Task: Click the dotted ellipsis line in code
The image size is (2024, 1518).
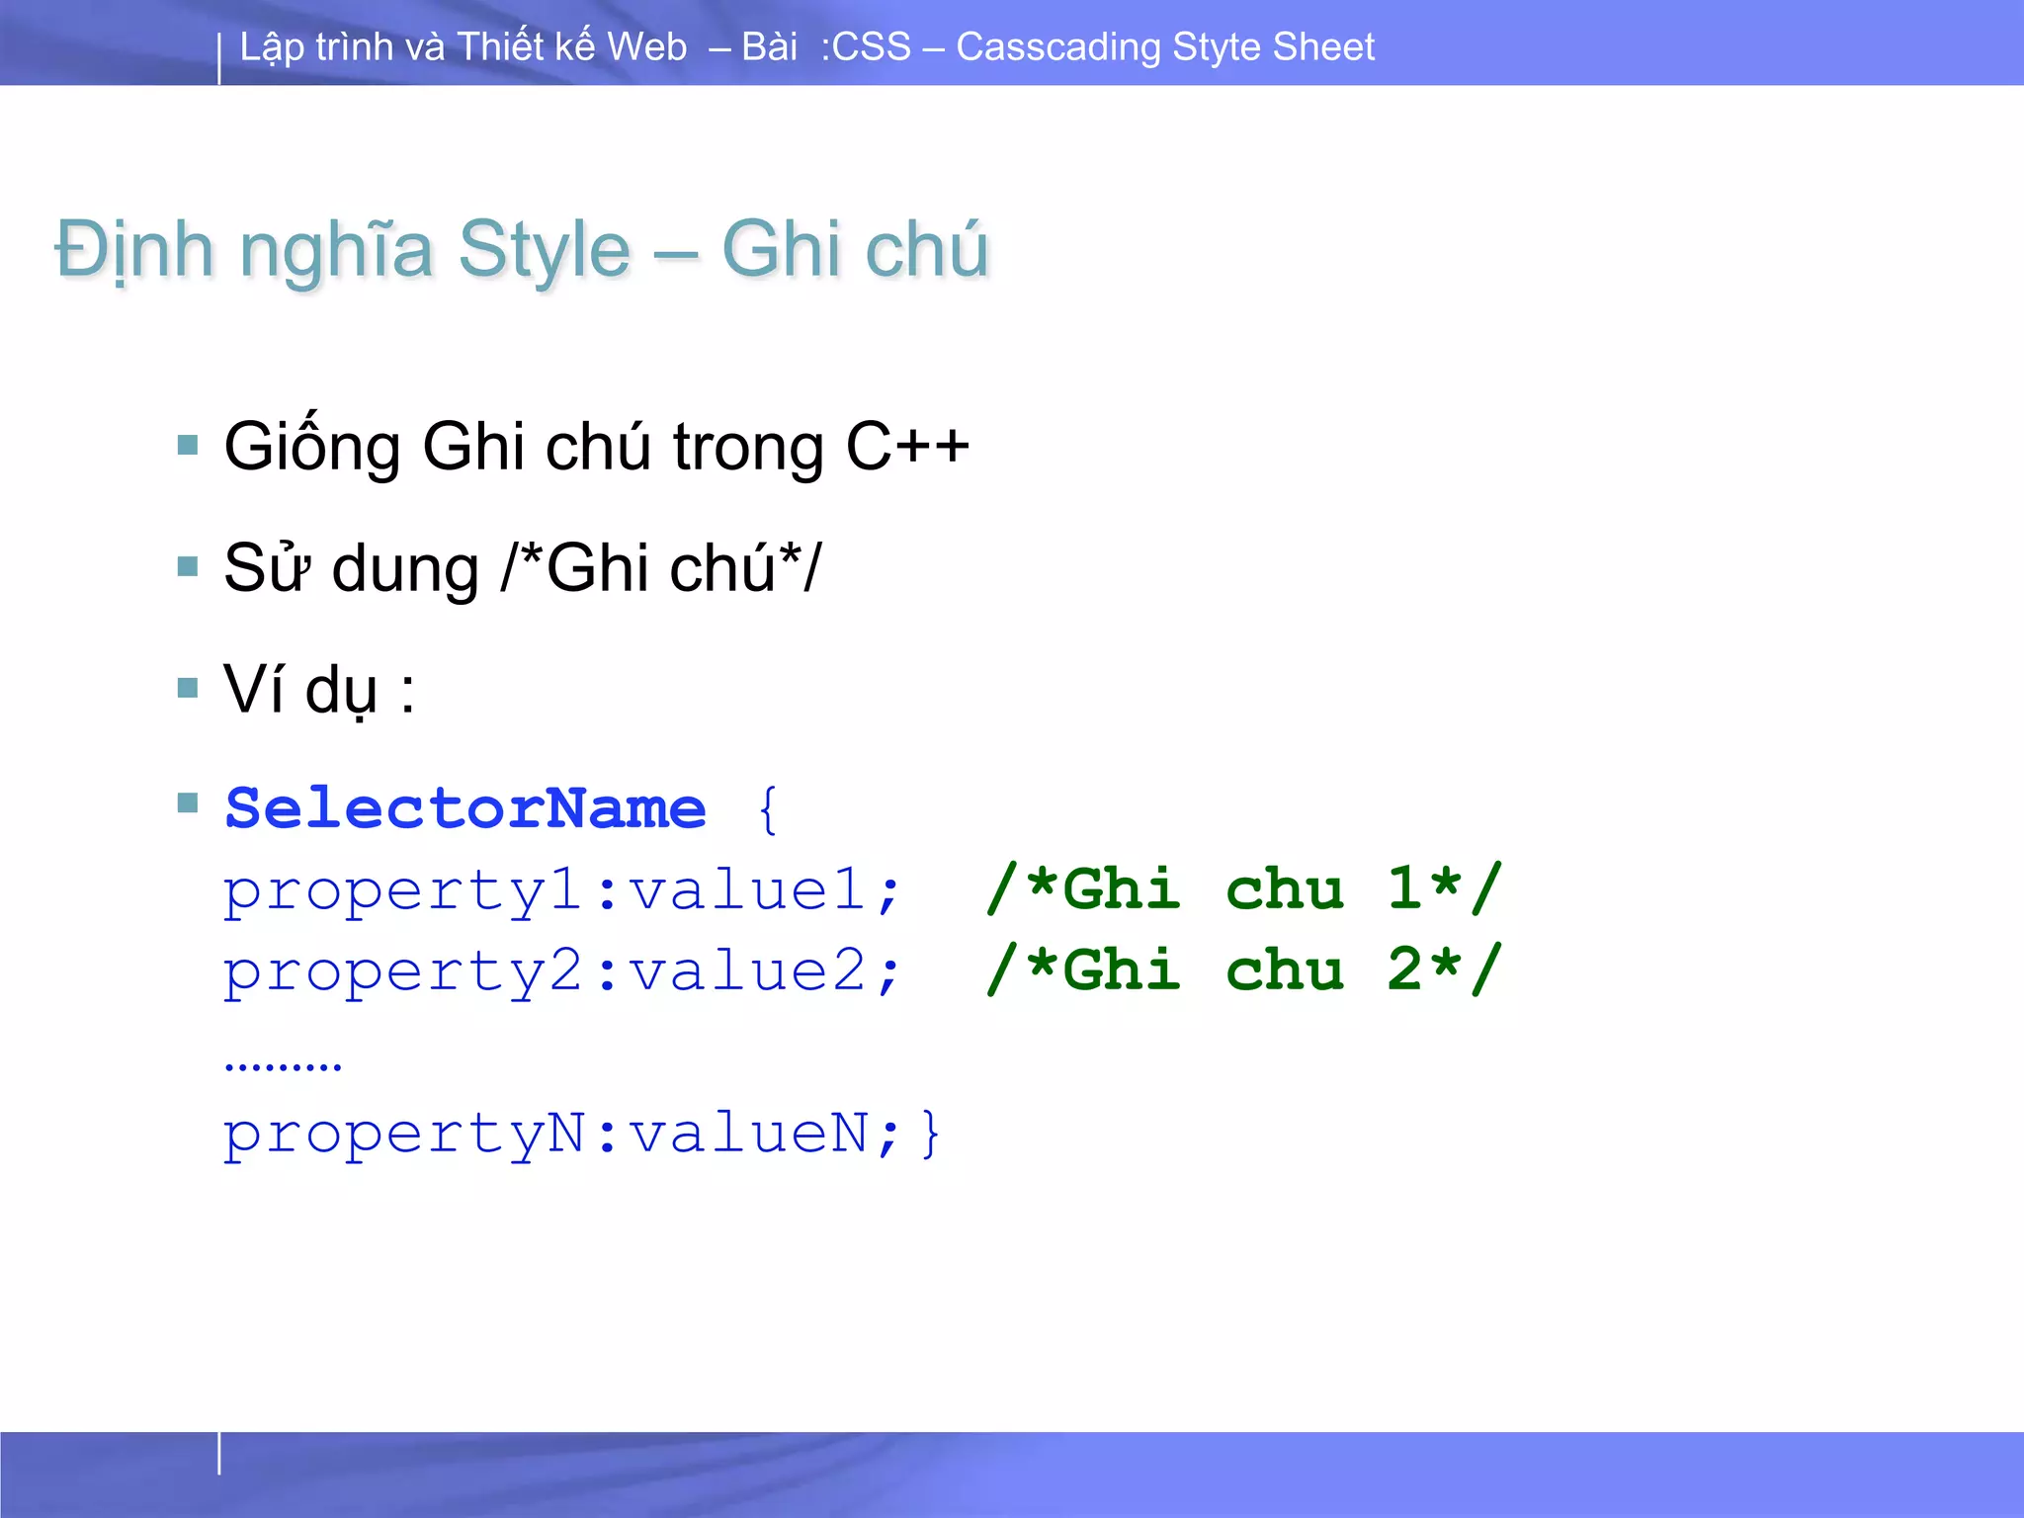Action: tap(284, 1066)
